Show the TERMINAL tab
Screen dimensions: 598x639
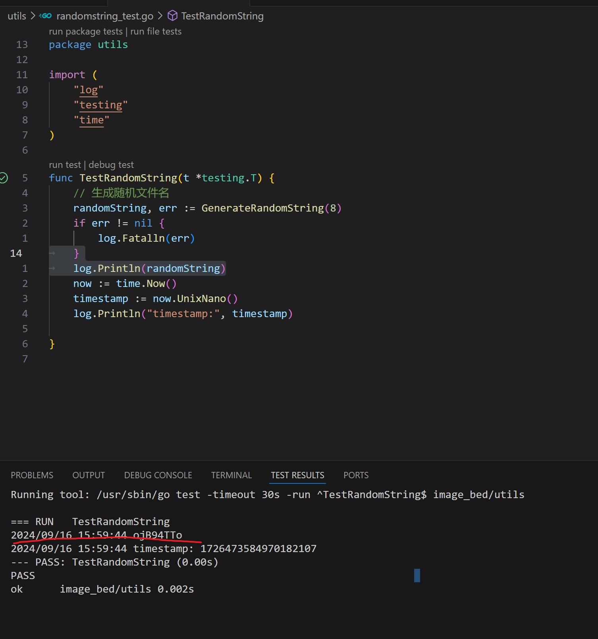click(231, 475)
